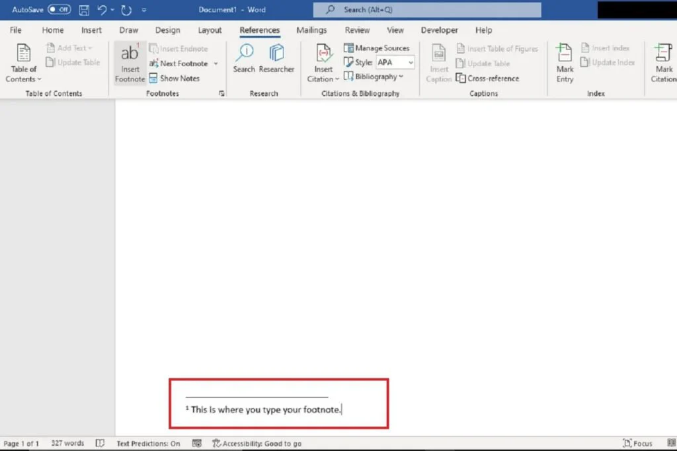
Task: Mark an index entry
Action: click(x=564, y=63)
